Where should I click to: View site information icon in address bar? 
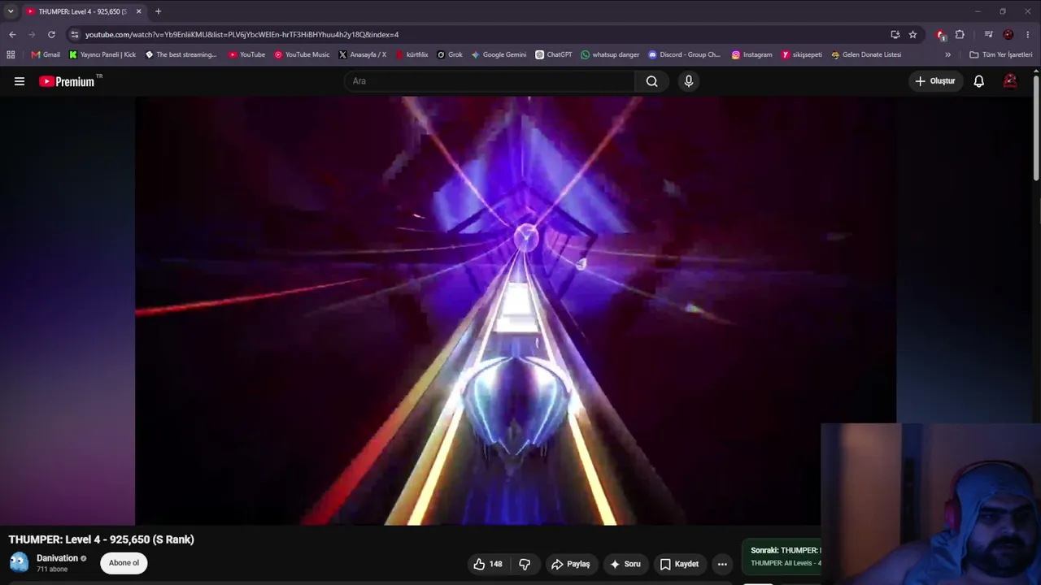click(75, 34)
